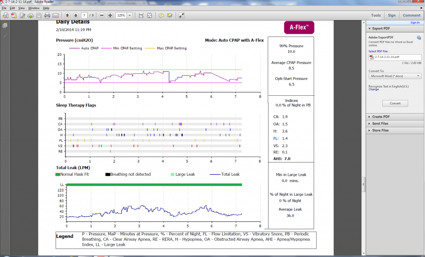Click the tools pane splitter handle
425x257 pixels.
pyautogui.click(x=364, y=184)
